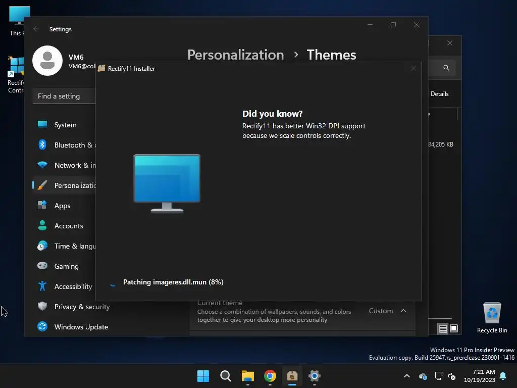Viewport: 517px width, 388px height.
Task: Open Accessibility settings
Action: click(x=64, y=286)
